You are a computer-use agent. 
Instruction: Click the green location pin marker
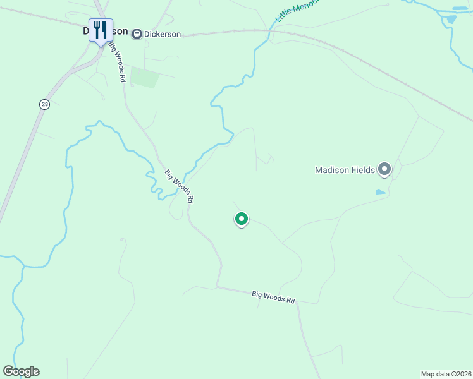pos(242,220)
